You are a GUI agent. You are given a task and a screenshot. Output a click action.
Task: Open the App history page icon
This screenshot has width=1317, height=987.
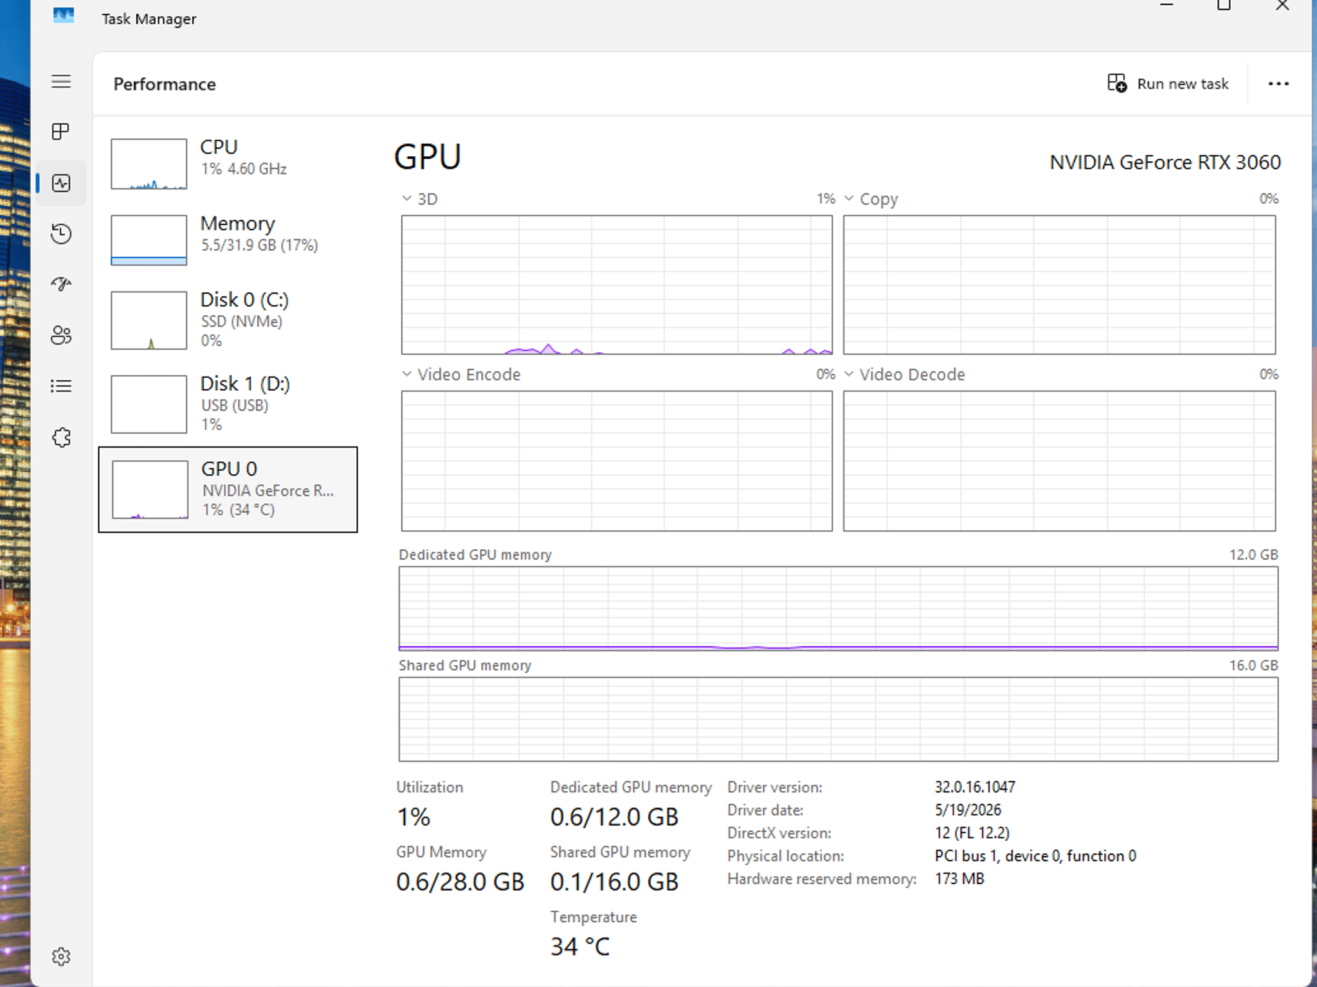pyautogui.click(x=61, y=233)
